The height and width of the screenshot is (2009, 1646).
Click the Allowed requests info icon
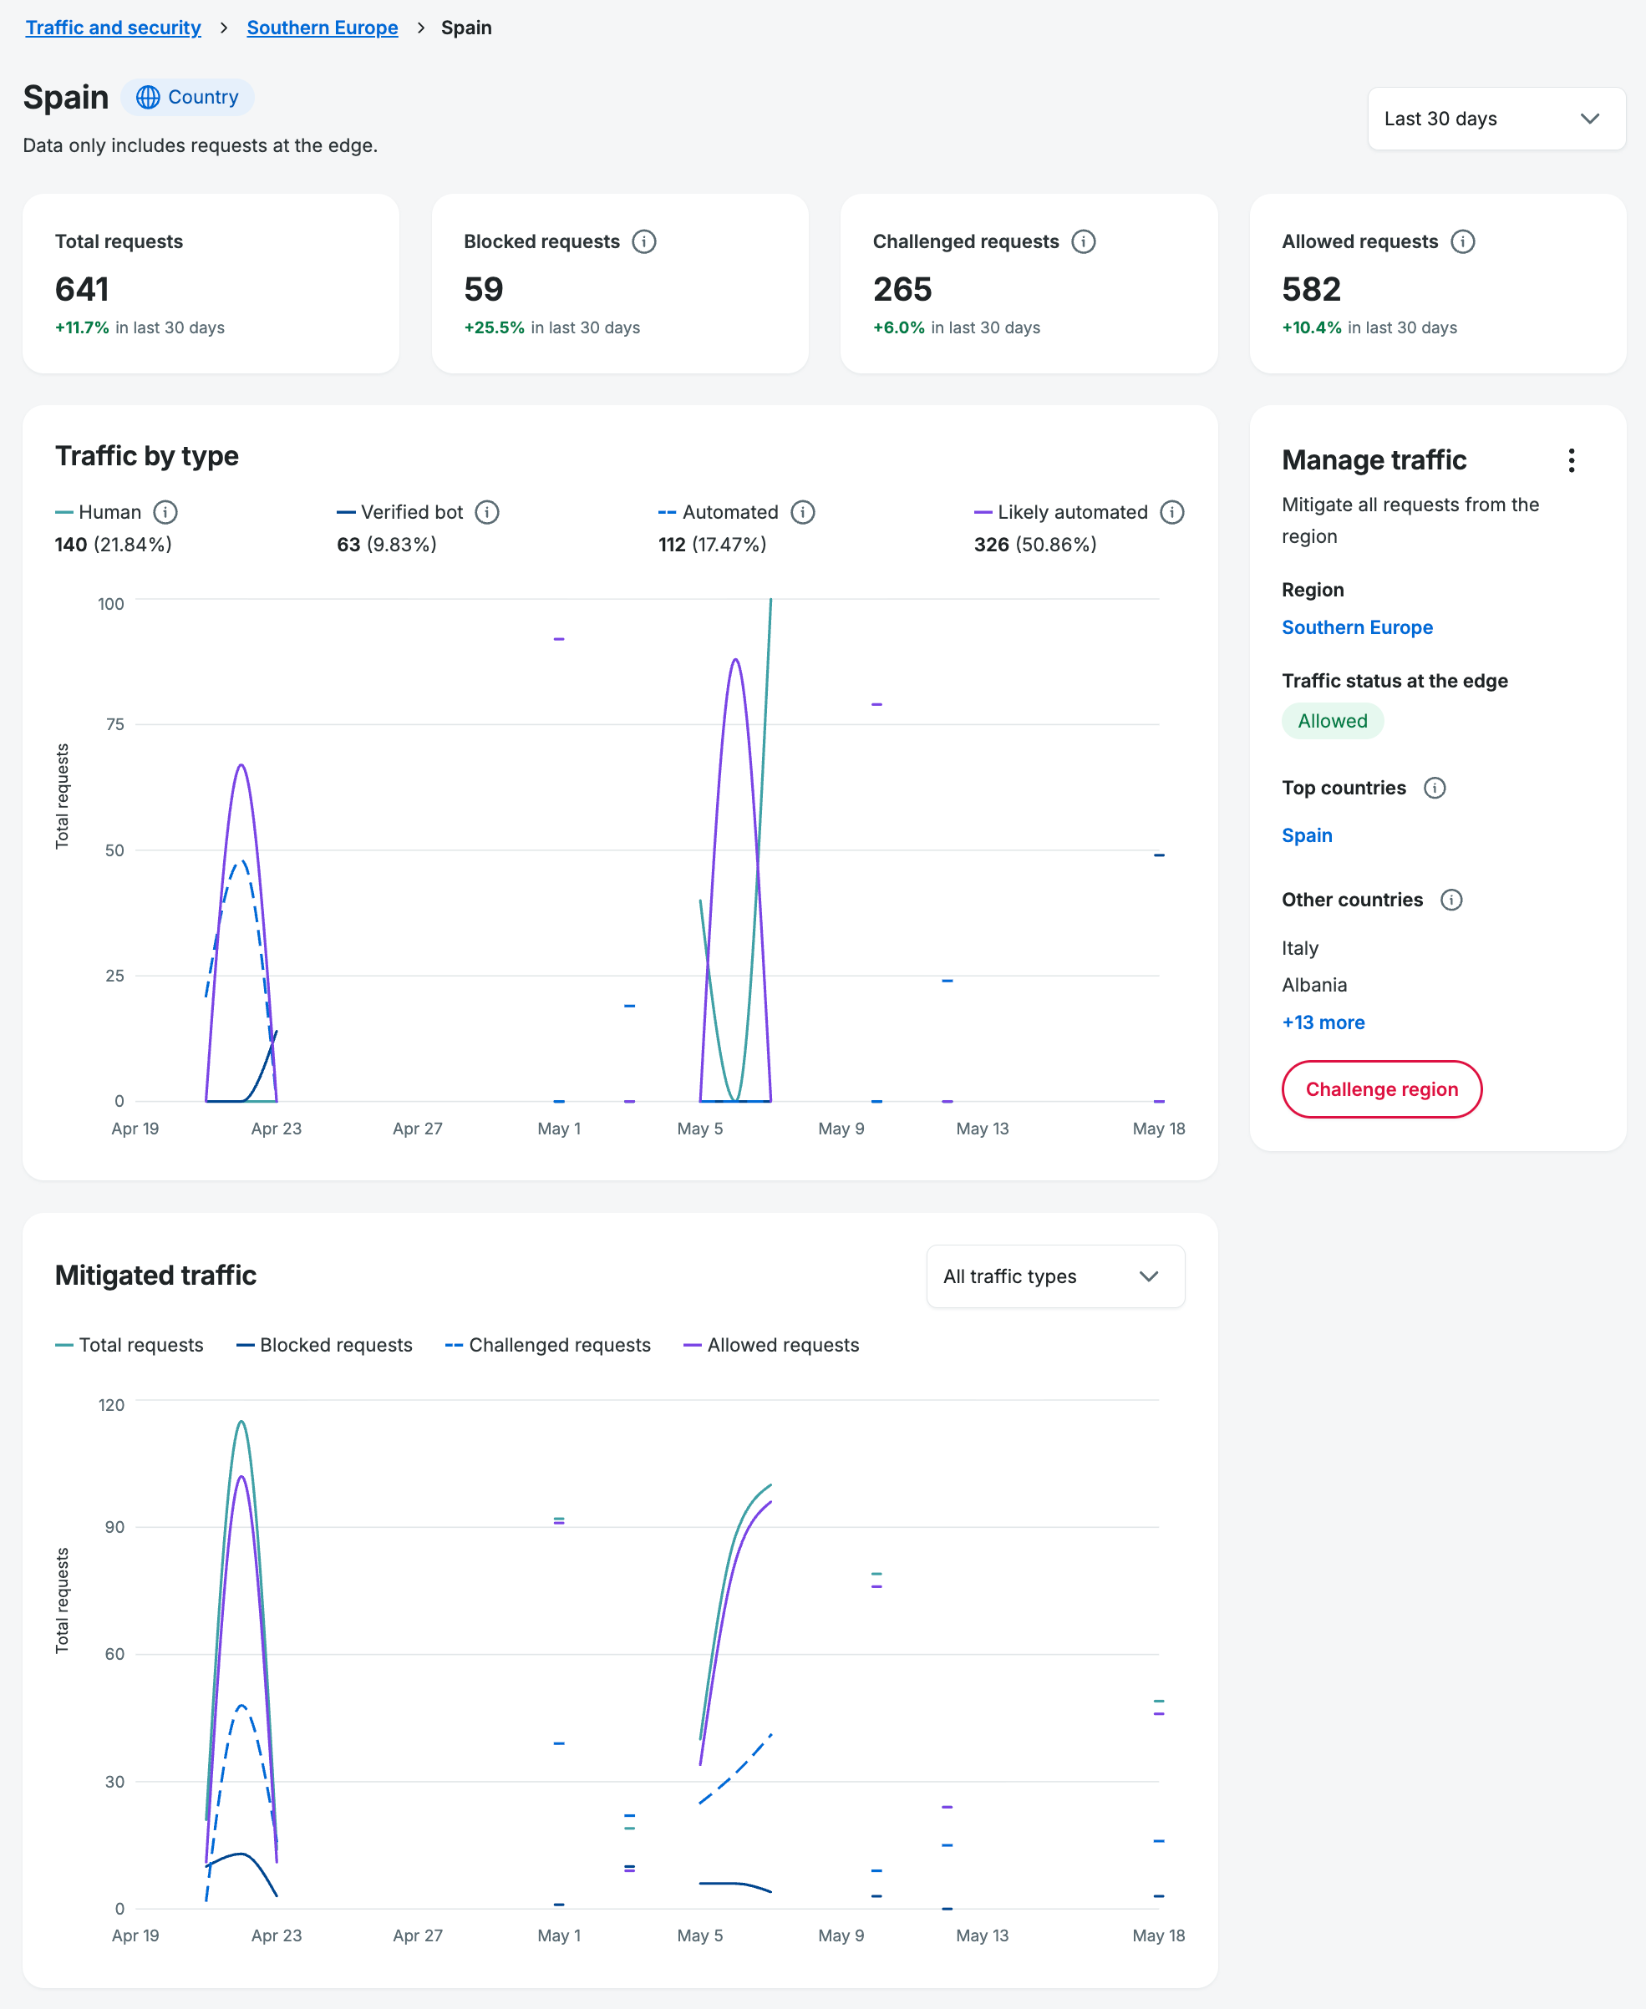tap(1462, 241)
